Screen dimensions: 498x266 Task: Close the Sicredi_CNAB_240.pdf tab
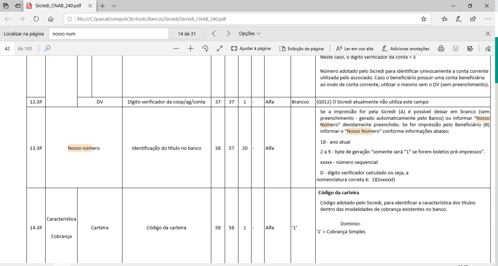click(x=91, y=6)
